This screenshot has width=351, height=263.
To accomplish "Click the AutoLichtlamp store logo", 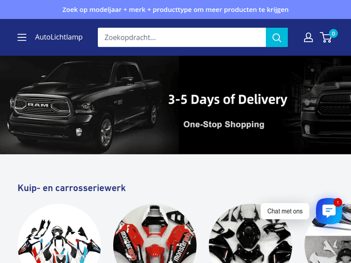I will (x=58, y=37).
